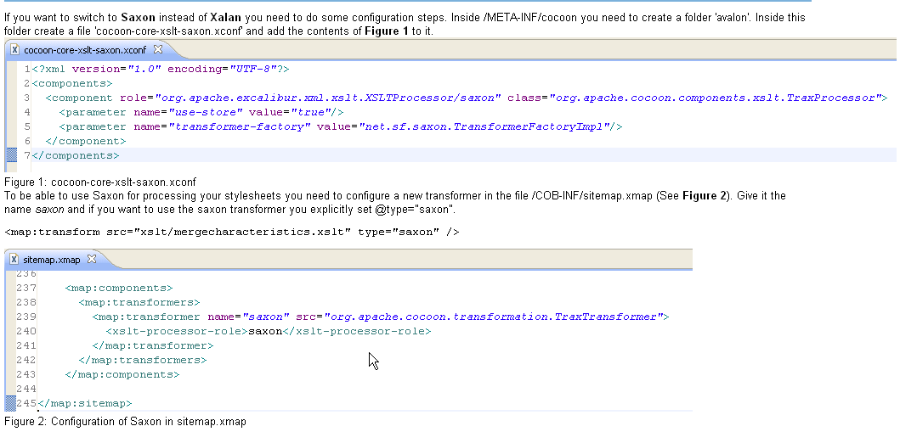This screenshot has height=443, width=917.
Task: Click the xml version declaration line
Action: pos(161,69)
